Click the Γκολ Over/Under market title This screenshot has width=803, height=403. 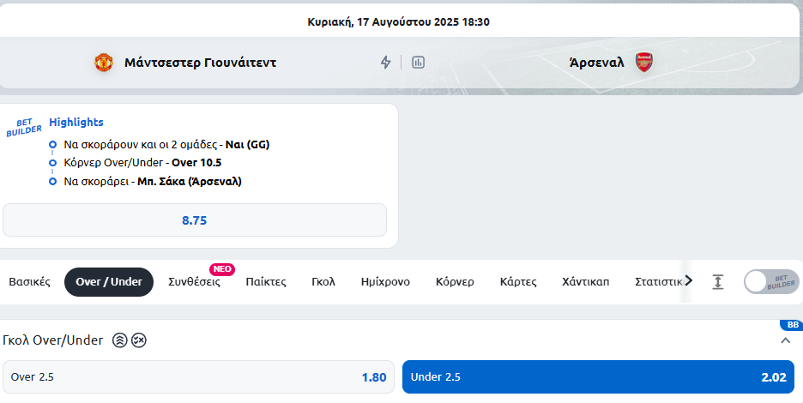click(52, 340)
